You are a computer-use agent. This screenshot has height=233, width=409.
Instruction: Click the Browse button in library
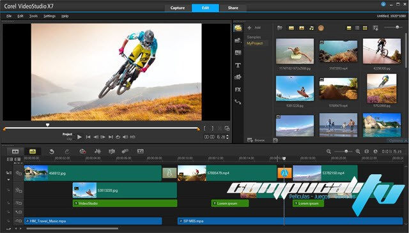click(256, 140)
